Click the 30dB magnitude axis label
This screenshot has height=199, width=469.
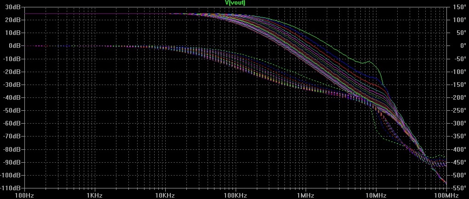point(13,7)
